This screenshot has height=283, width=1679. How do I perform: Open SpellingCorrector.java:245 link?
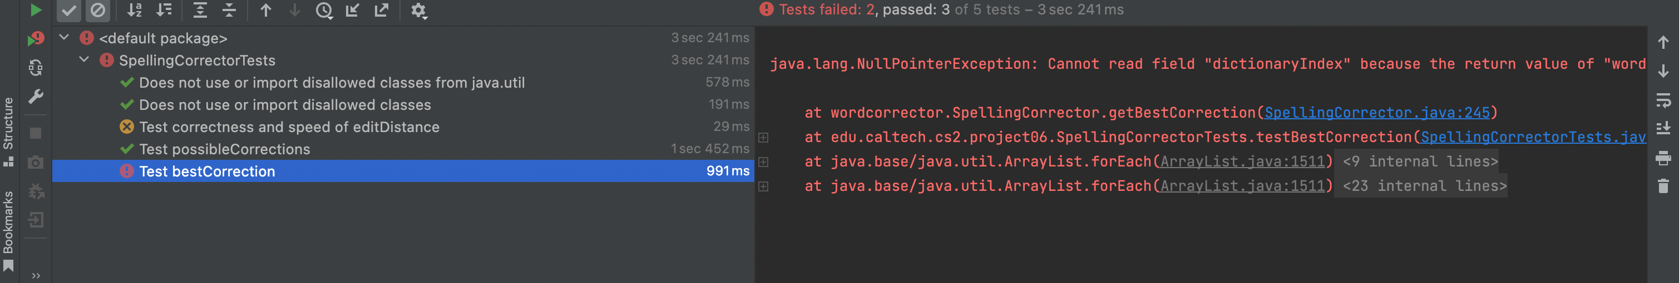[1376, 113]
